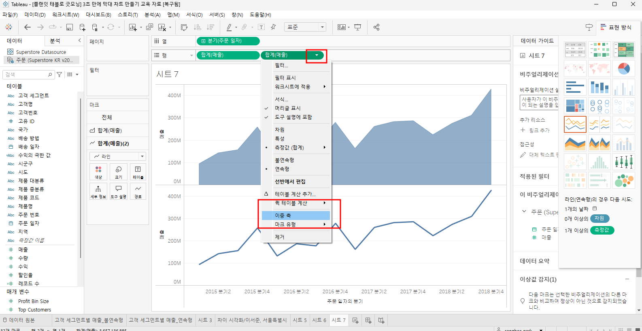Click the share icon in toolbar
The image size is (642, 331).
(376, 27)
